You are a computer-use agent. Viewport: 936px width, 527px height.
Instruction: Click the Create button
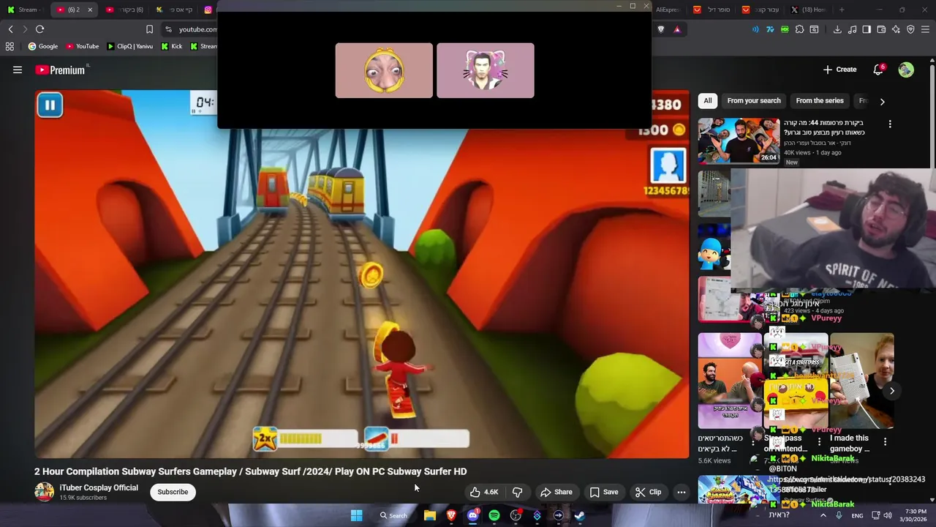[839, 70]
